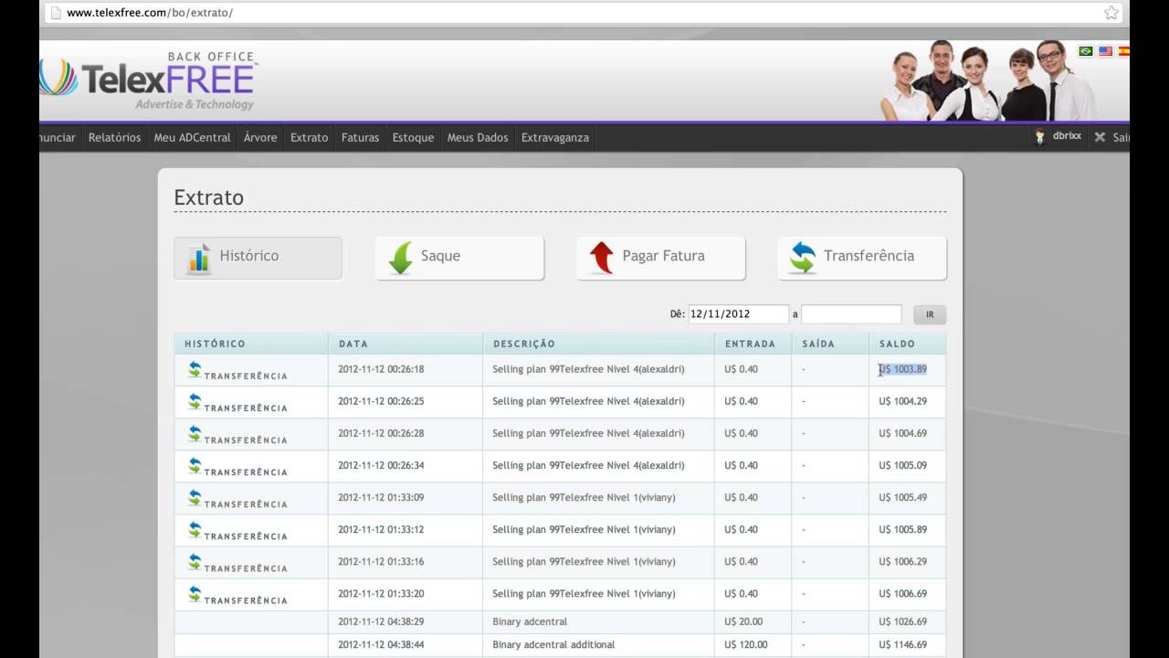This screenshot has width=1169, height=658.
Task: Open the Extravaganza menu
Action: coord(555,137)
